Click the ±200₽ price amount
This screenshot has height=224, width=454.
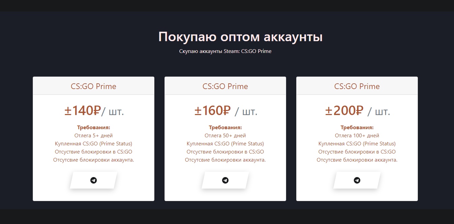tap(344, 111)
